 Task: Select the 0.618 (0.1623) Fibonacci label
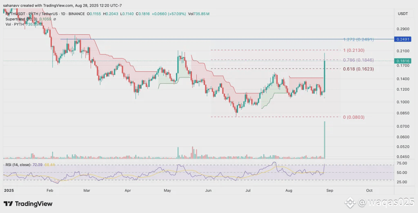(358, 69)
